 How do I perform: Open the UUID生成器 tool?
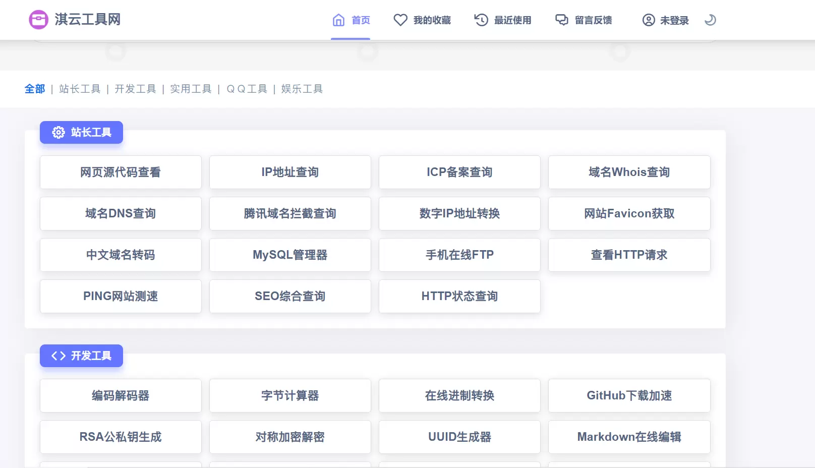(459, 437)
